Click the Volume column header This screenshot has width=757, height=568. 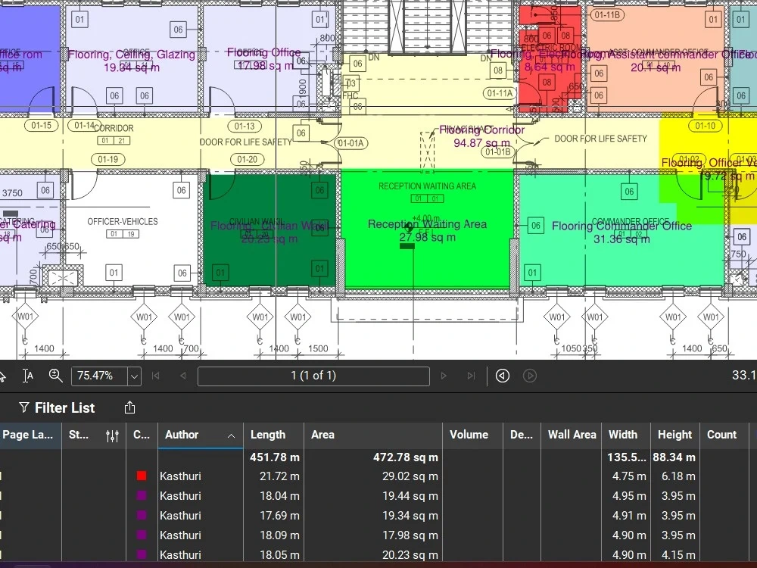pos(472,435)
